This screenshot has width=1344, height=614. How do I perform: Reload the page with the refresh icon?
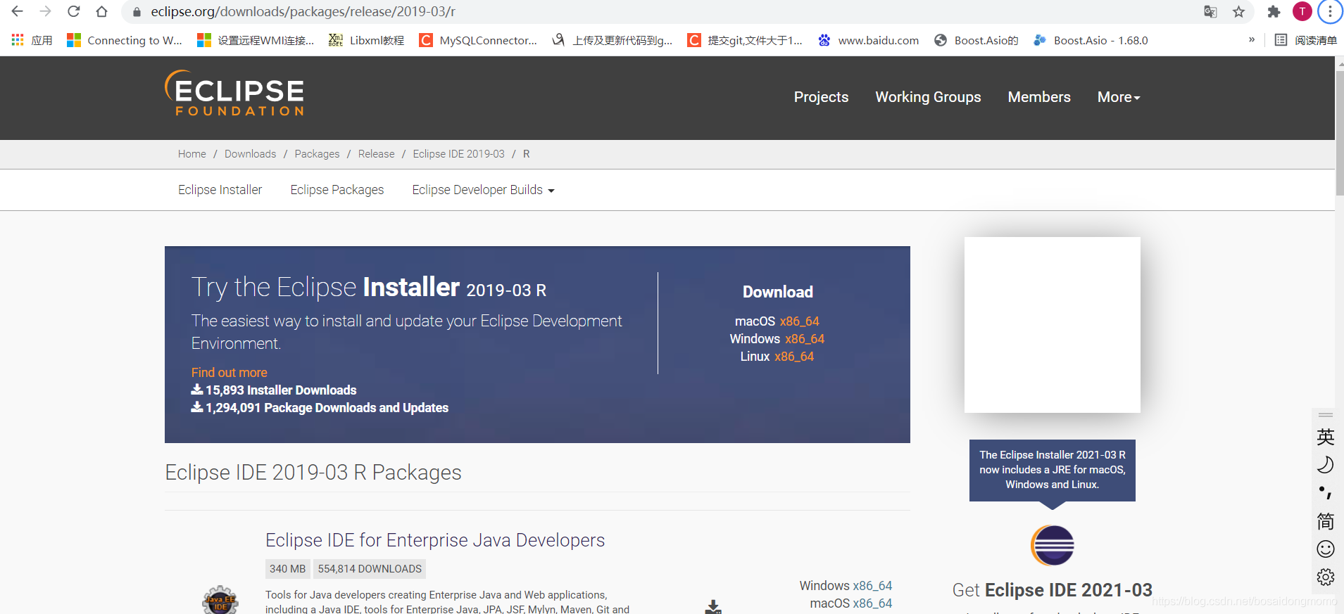point(73,11)
